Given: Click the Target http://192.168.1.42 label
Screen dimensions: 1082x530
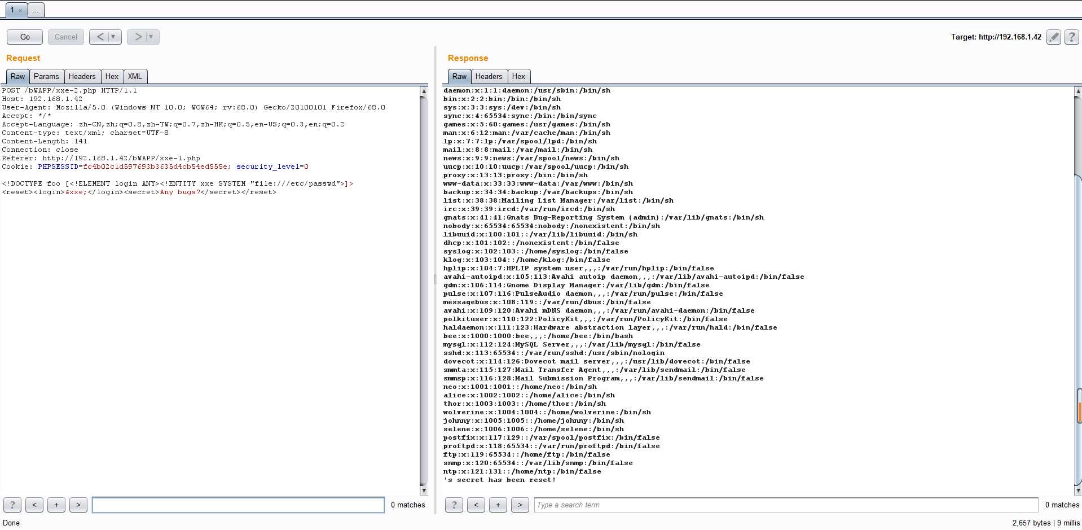Looking at the screenshot, I should tap(996, 37).
